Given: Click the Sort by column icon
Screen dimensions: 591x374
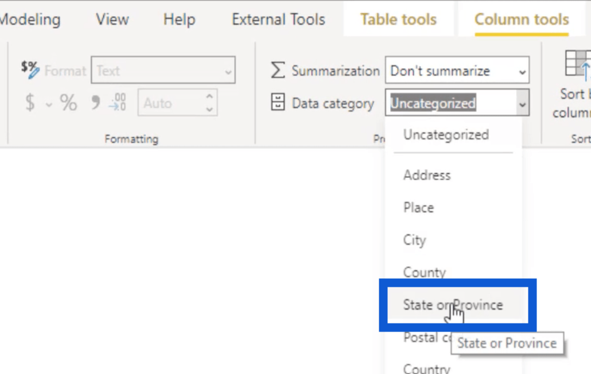Looking at the screenshot, I should coord(578,66).
